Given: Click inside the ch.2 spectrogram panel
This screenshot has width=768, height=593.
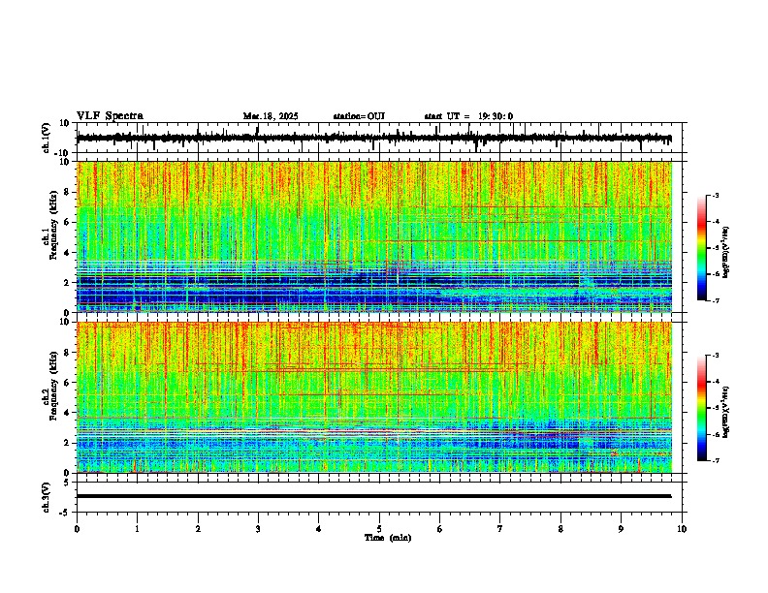Looking at the screenshot, I should 374,397.
